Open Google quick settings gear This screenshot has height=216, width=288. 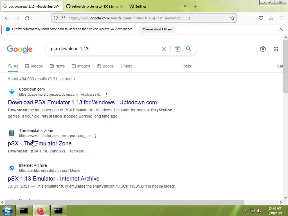click(x=263, y=49)
